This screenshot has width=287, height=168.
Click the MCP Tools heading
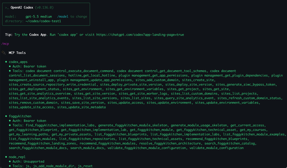[x=17, y=53]
